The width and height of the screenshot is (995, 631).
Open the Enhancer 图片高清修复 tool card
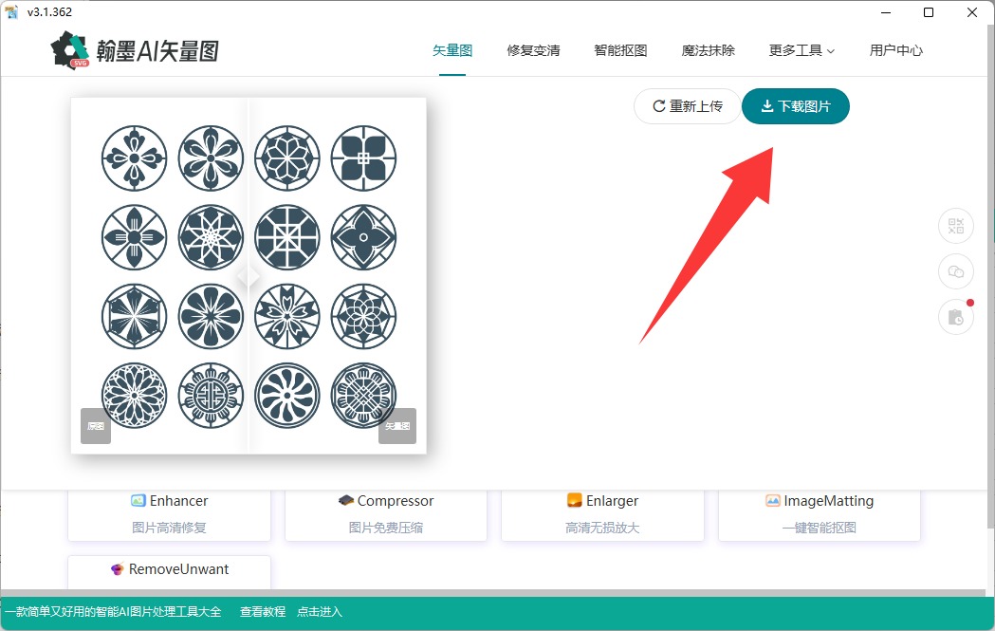click(x=169, y=513)
